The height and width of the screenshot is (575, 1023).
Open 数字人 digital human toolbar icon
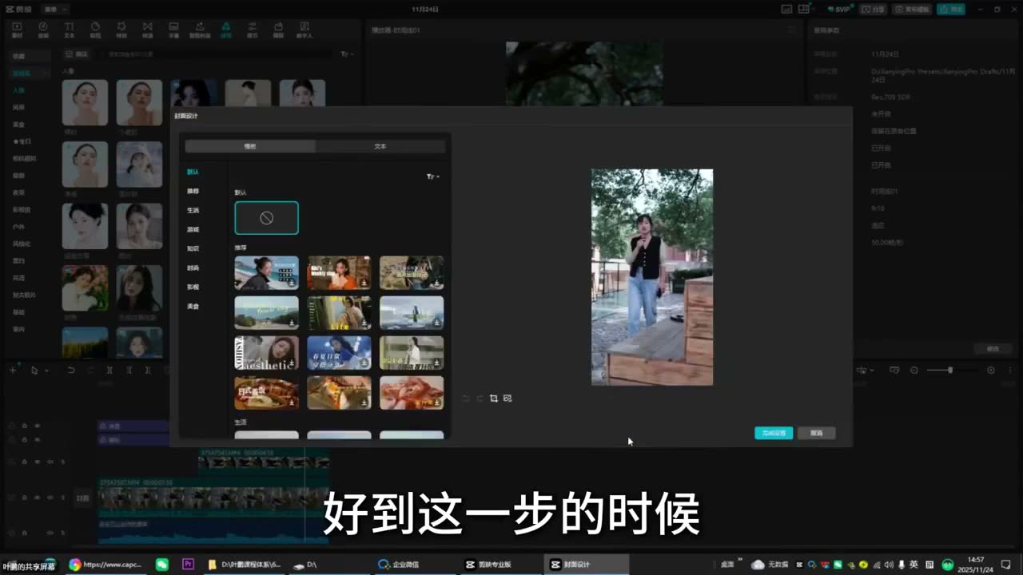[x=305, y=30]
